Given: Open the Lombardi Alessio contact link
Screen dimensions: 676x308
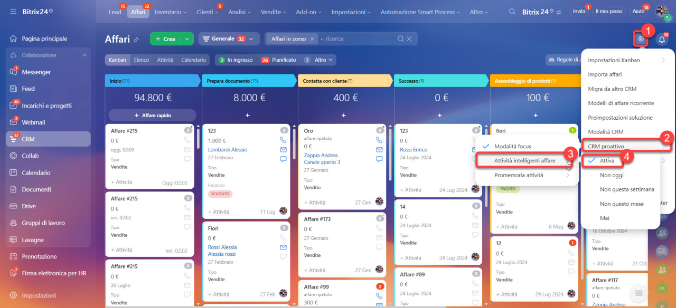Looking at the screenshot, I should pyautogui.click(x=228, y=150).
